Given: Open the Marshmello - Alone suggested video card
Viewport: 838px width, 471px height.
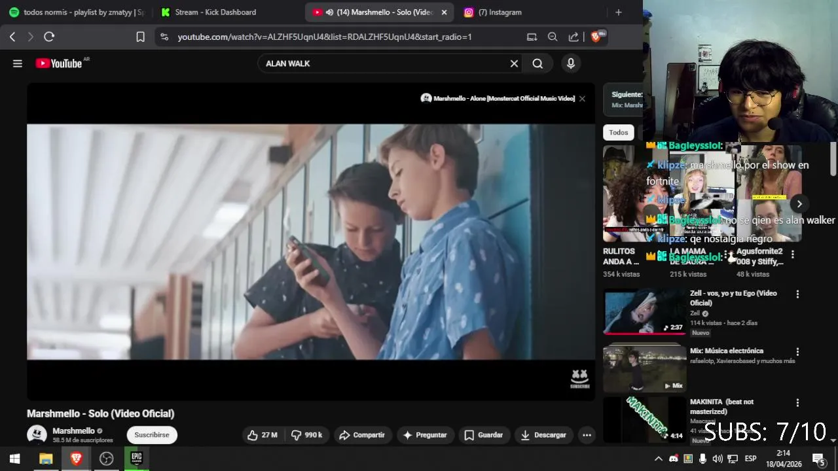Looking at the screenshot, I should pyautogui.click(x=498, y=98).
